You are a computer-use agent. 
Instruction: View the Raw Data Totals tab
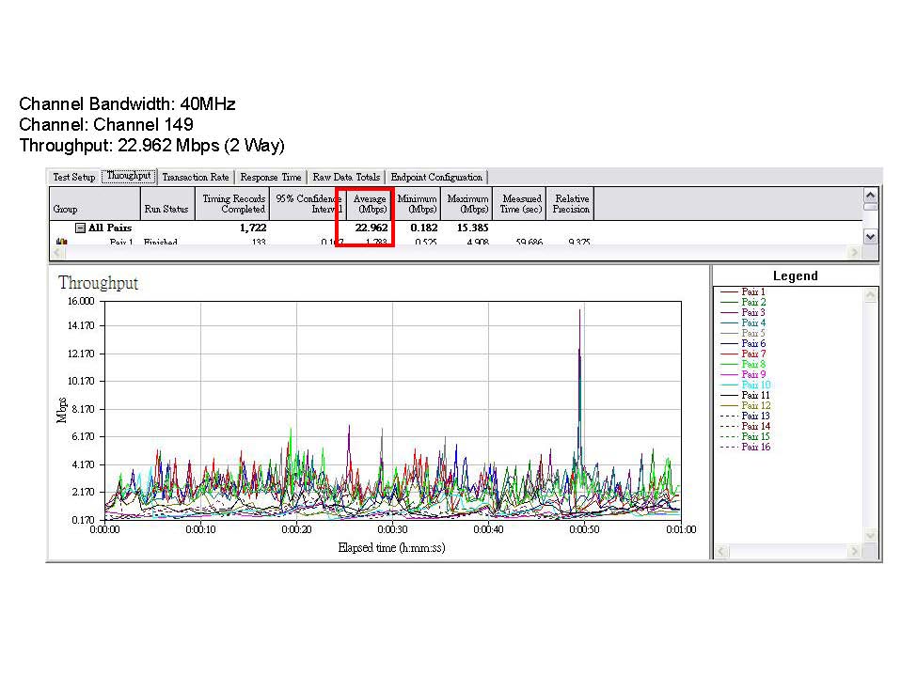[x=346, y=177]
